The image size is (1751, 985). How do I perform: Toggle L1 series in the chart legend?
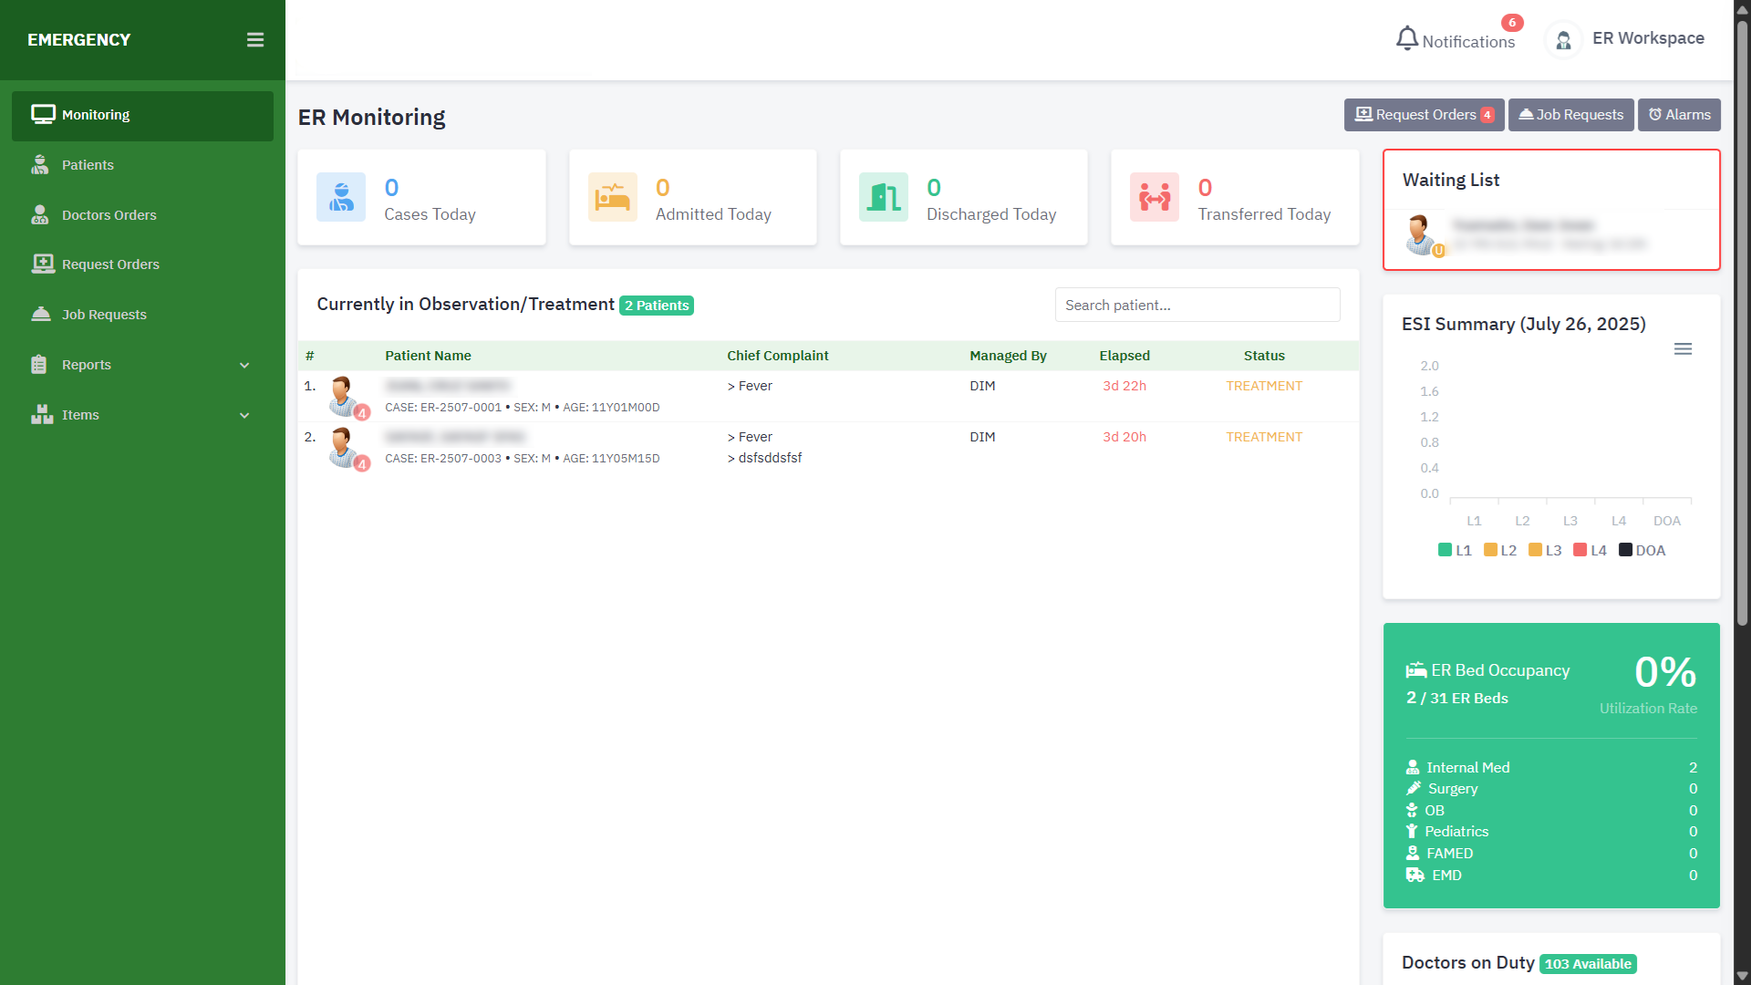click(1455, 550)
